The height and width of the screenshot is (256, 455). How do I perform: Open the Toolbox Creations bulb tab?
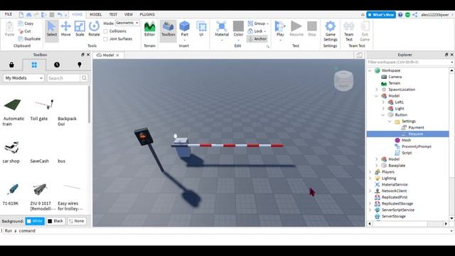[x=80, y=65]
